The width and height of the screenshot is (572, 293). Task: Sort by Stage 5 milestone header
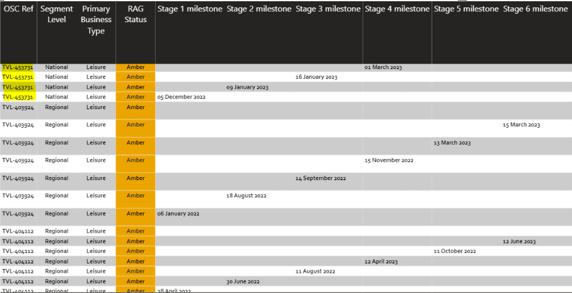pos(466,9)
